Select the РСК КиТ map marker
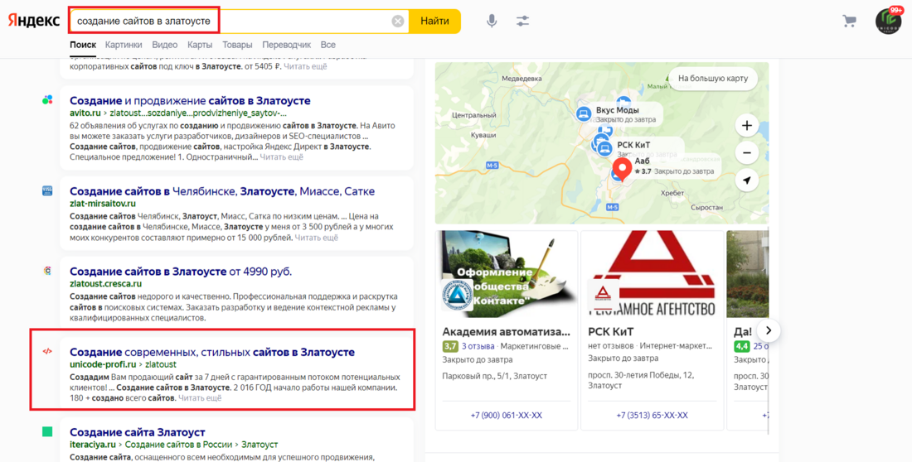 click(605, 148)
